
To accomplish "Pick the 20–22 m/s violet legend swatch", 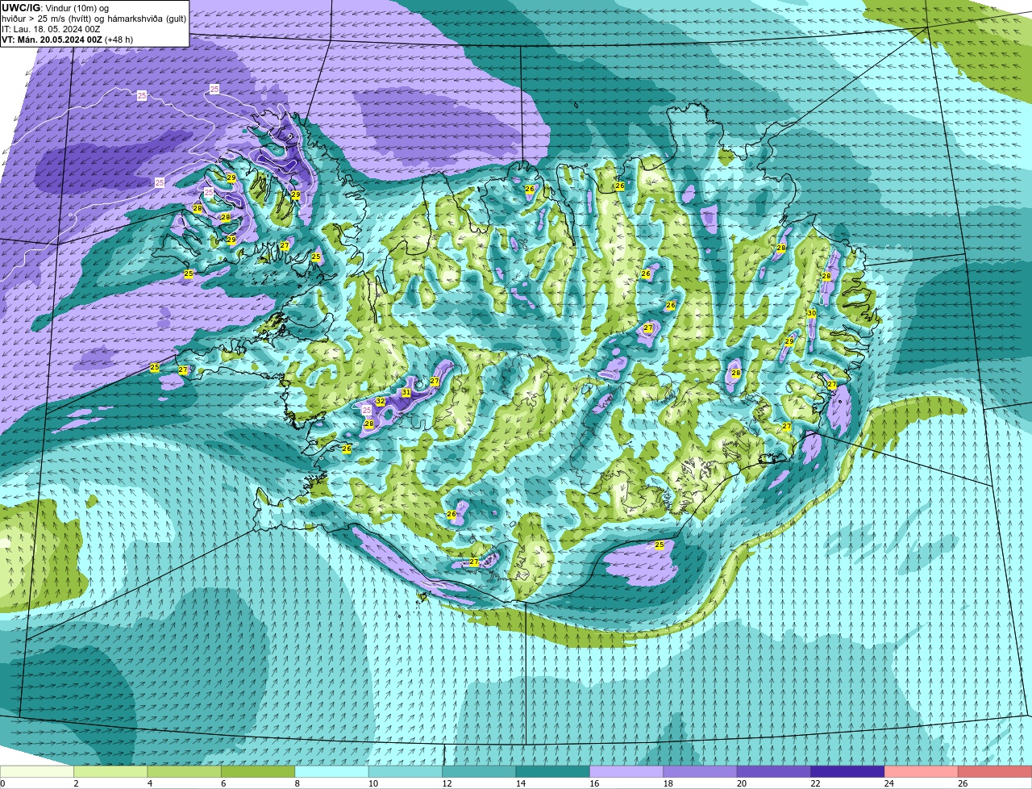I will click(x=774, y=772).
